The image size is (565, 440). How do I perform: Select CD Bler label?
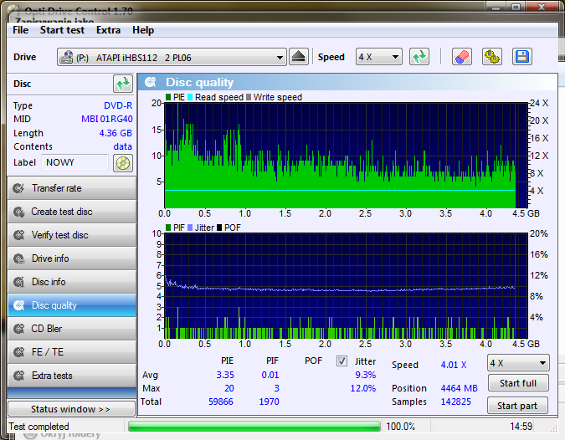[47, 329]
